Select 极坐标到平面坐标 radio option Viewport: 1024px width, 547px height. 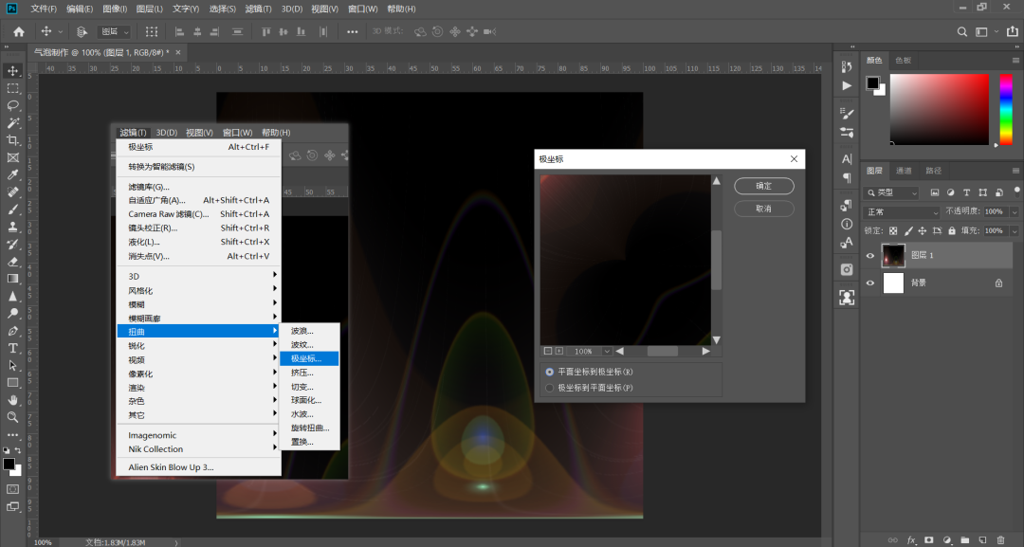(x=550, y=388)
